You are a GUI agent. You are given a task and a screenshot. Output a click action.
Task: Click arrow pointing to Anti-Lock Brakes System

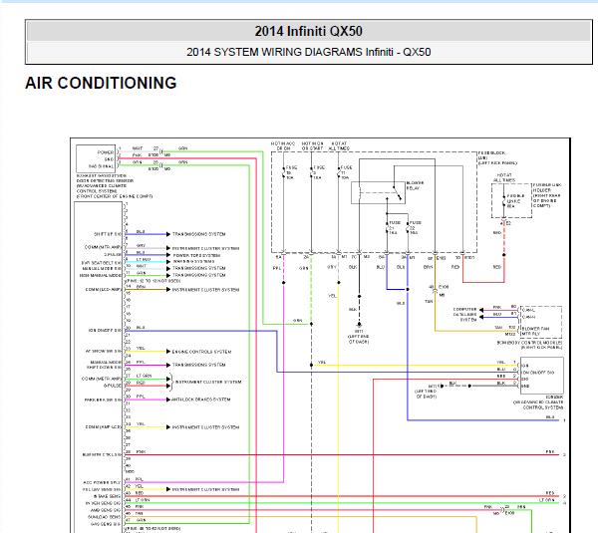pyautogui.click(x=168, y=400)
